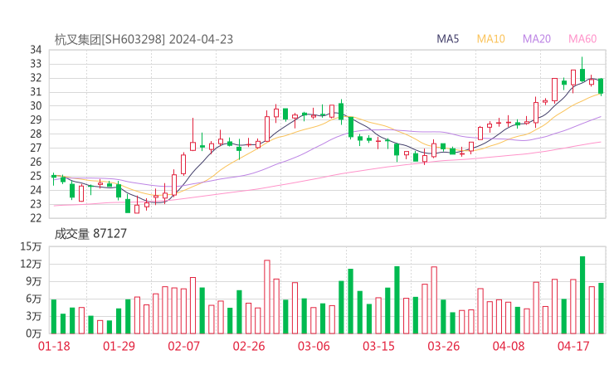This screenshot has width=614, height=365.
Task: Click the MA10 legend label
Action: click(x=490, y=39)
